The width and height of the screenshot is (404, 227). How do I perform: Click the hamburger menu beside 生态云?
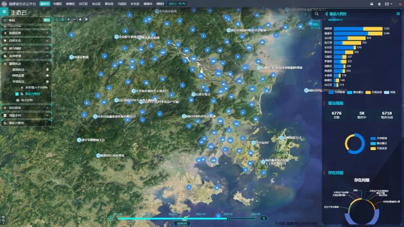point(4,12)
